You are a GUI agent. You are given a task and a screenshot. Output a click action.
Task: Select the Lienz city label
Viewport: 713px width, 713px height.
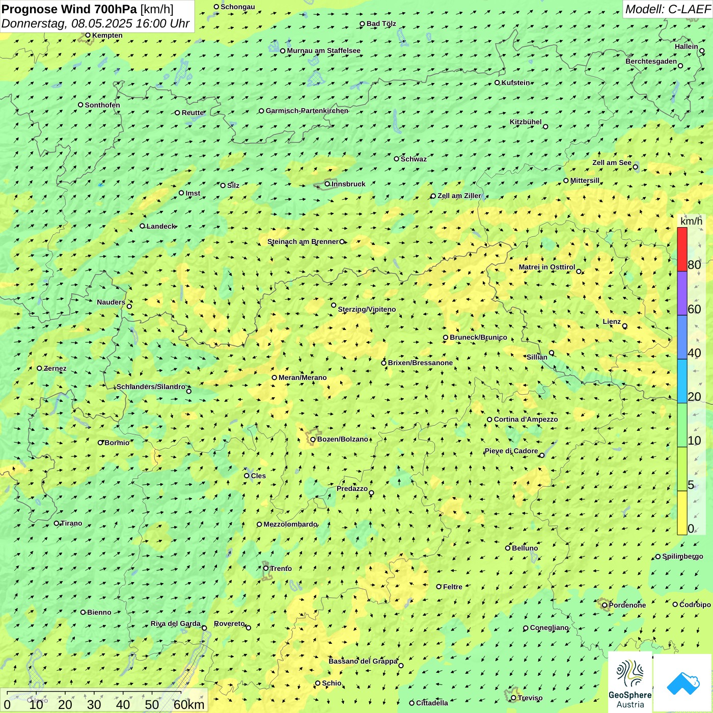612,321
